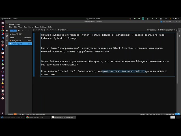Screen dimensions: 181x136
Task: Upload files using the upward arrow icon
Action: coord(22,31)
